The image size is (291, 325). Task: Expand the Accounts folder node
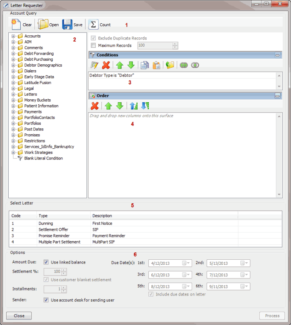pos(13,36)
